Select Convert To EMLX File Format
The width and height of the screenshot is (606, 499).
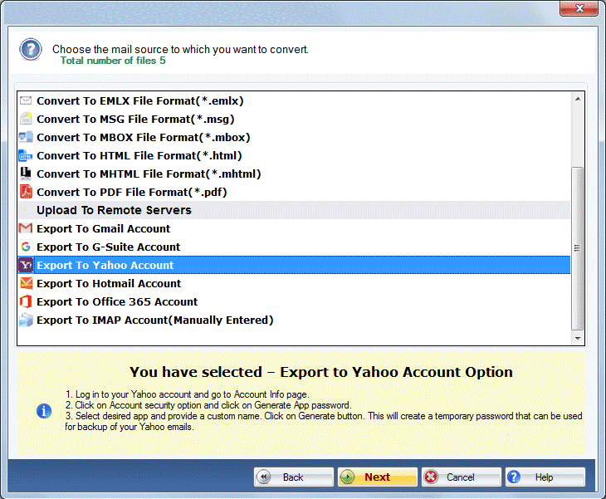click(x=294, y=101)
